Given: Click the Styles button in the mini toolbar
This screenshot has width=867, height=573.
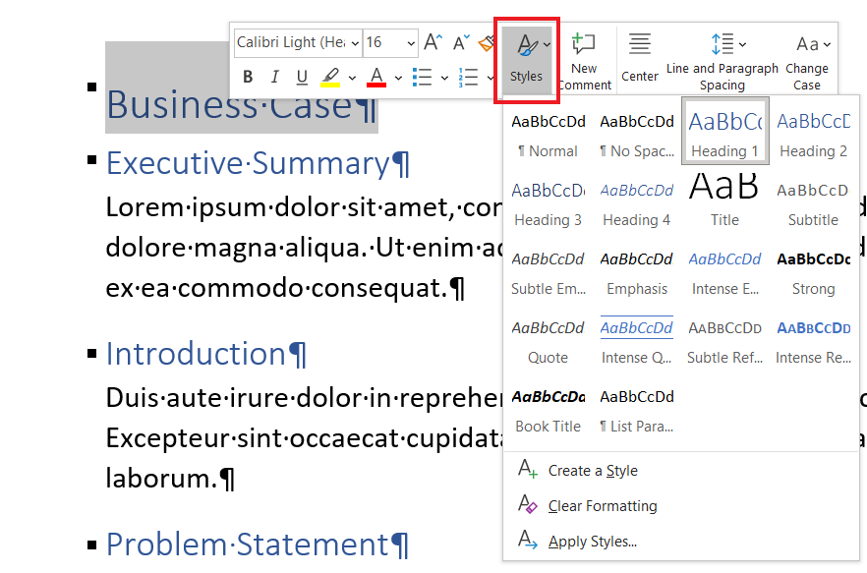Looking at the screenshot, I should click(x=526, y=59).
